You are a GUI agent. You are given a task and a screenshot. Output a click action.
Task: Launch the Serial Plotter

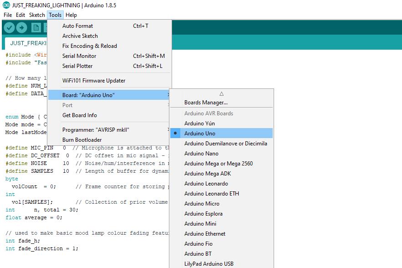[110, 66]
